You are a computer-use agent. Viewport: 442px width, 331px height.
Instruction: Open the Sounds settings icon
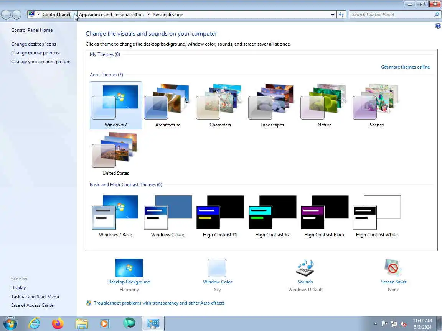pos(305,268)
